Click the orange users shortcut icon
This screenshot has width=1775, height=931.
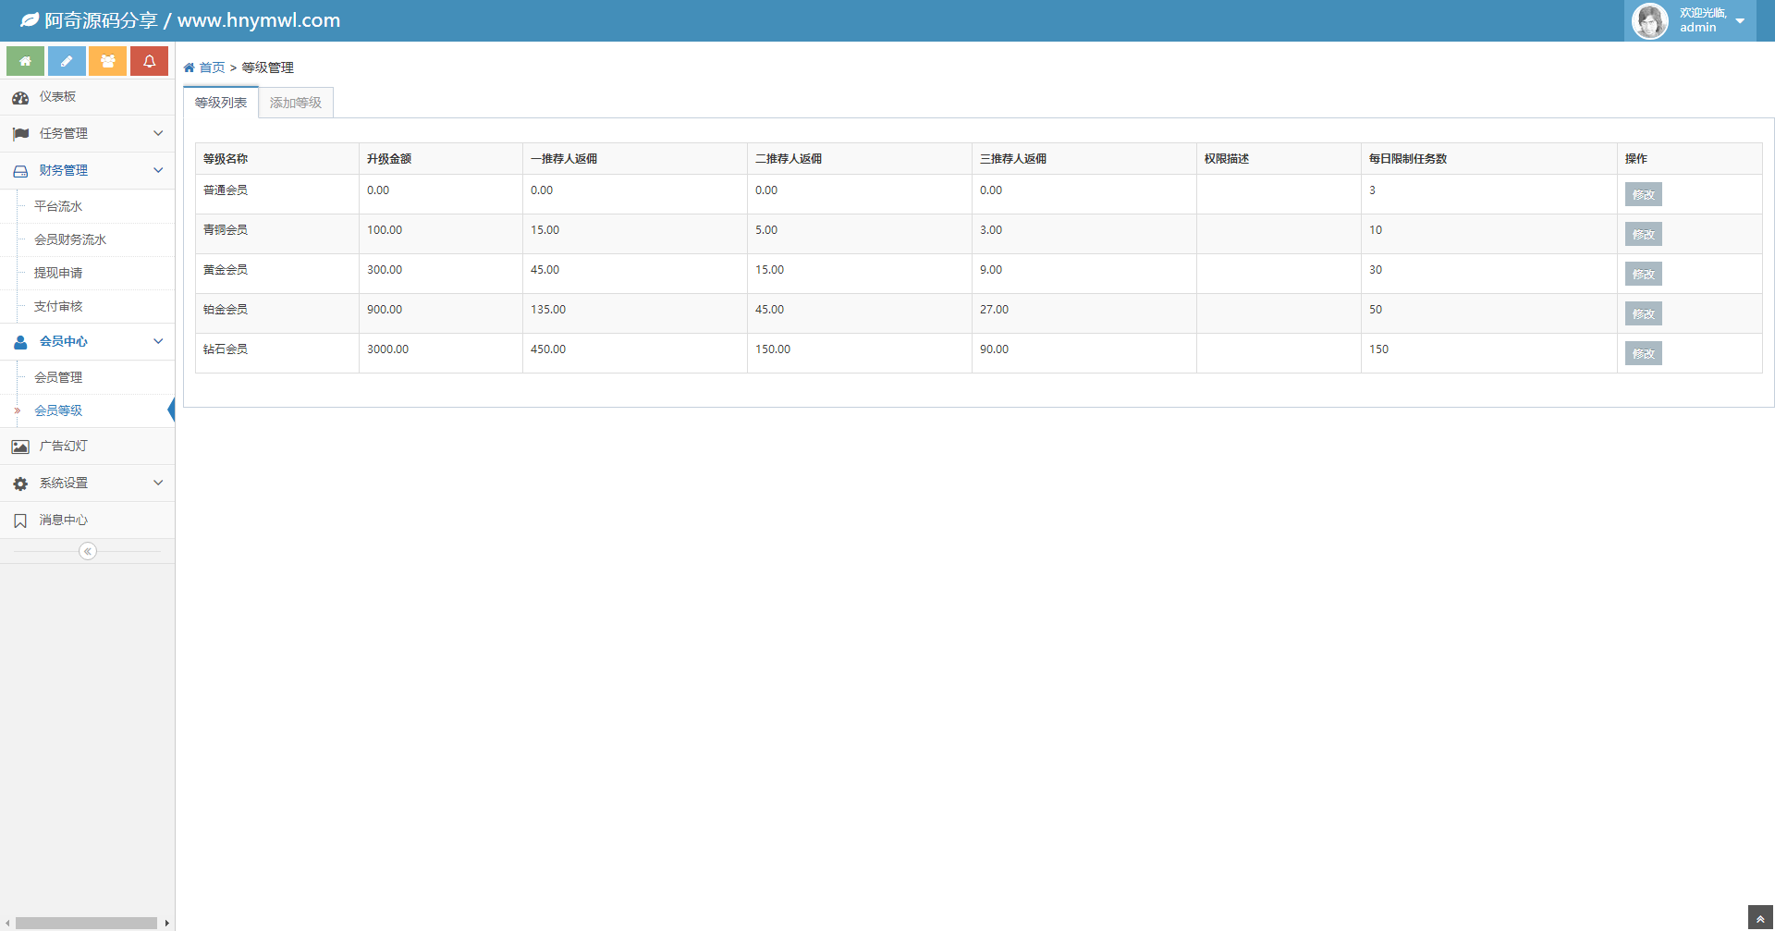tap(107, 61)
